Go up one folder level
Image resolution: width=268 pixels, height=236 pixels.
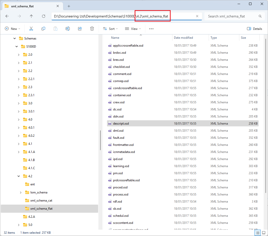(x=31, y=16)
